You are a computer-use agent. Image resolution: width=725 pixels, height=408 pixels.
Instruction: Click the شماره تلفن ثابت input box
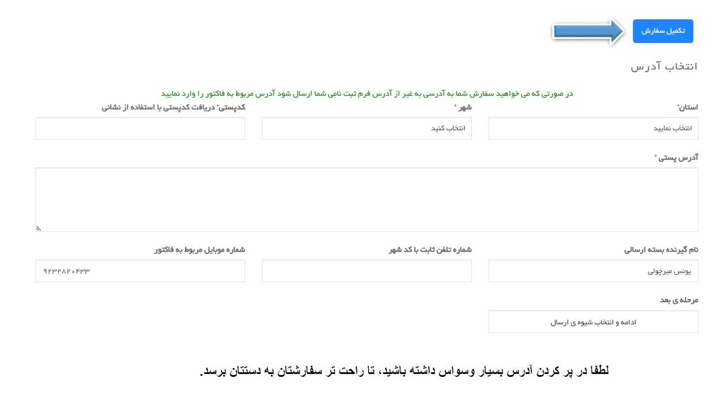(x=366, y=271)
